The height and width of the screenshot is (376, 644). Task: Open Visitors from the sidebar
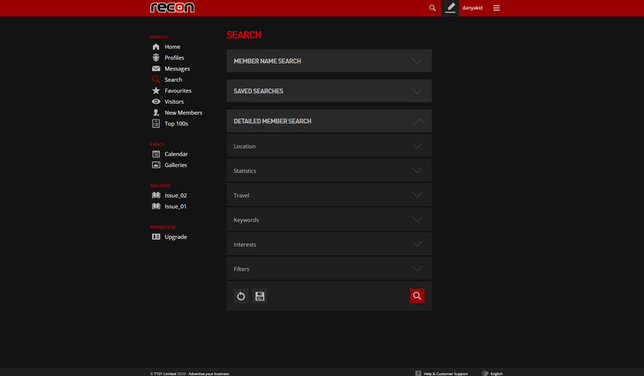tap(174, 102)
